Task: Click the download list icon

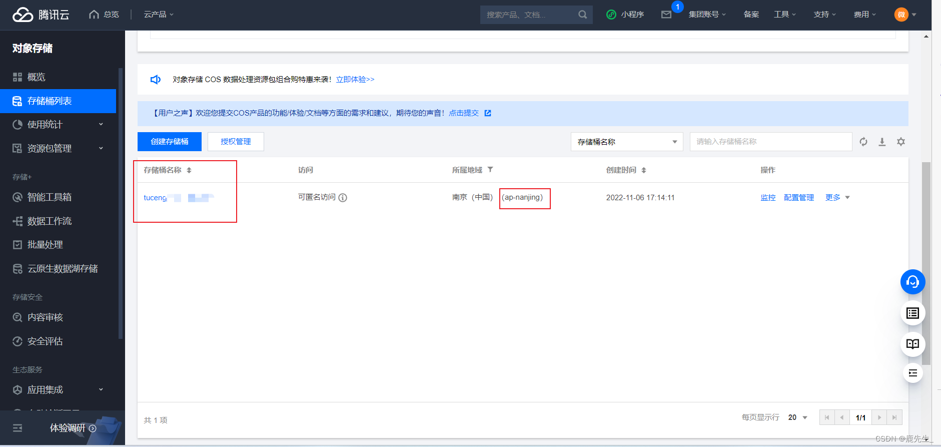Action: (x=882, y=142)
